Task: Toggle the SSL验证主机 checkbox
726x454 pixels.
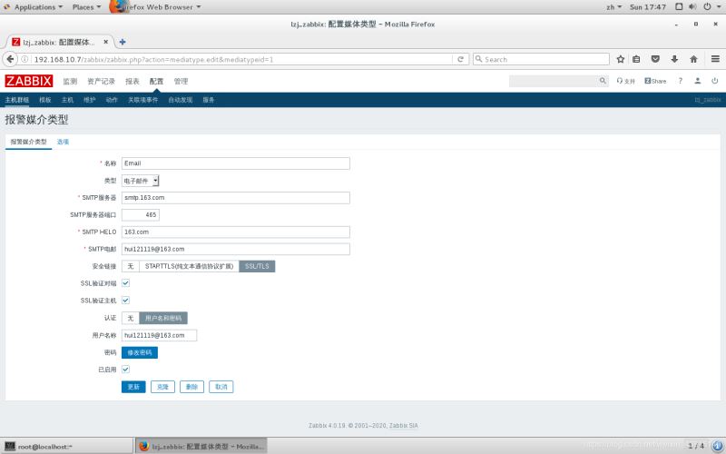Action: pos(125,301)
